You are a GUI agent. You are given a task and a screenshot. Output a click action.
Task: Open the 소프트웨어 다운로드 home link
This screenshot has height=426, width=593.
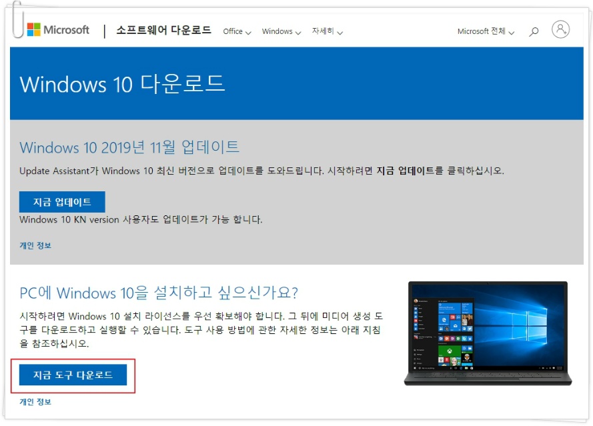coord(163,30)
